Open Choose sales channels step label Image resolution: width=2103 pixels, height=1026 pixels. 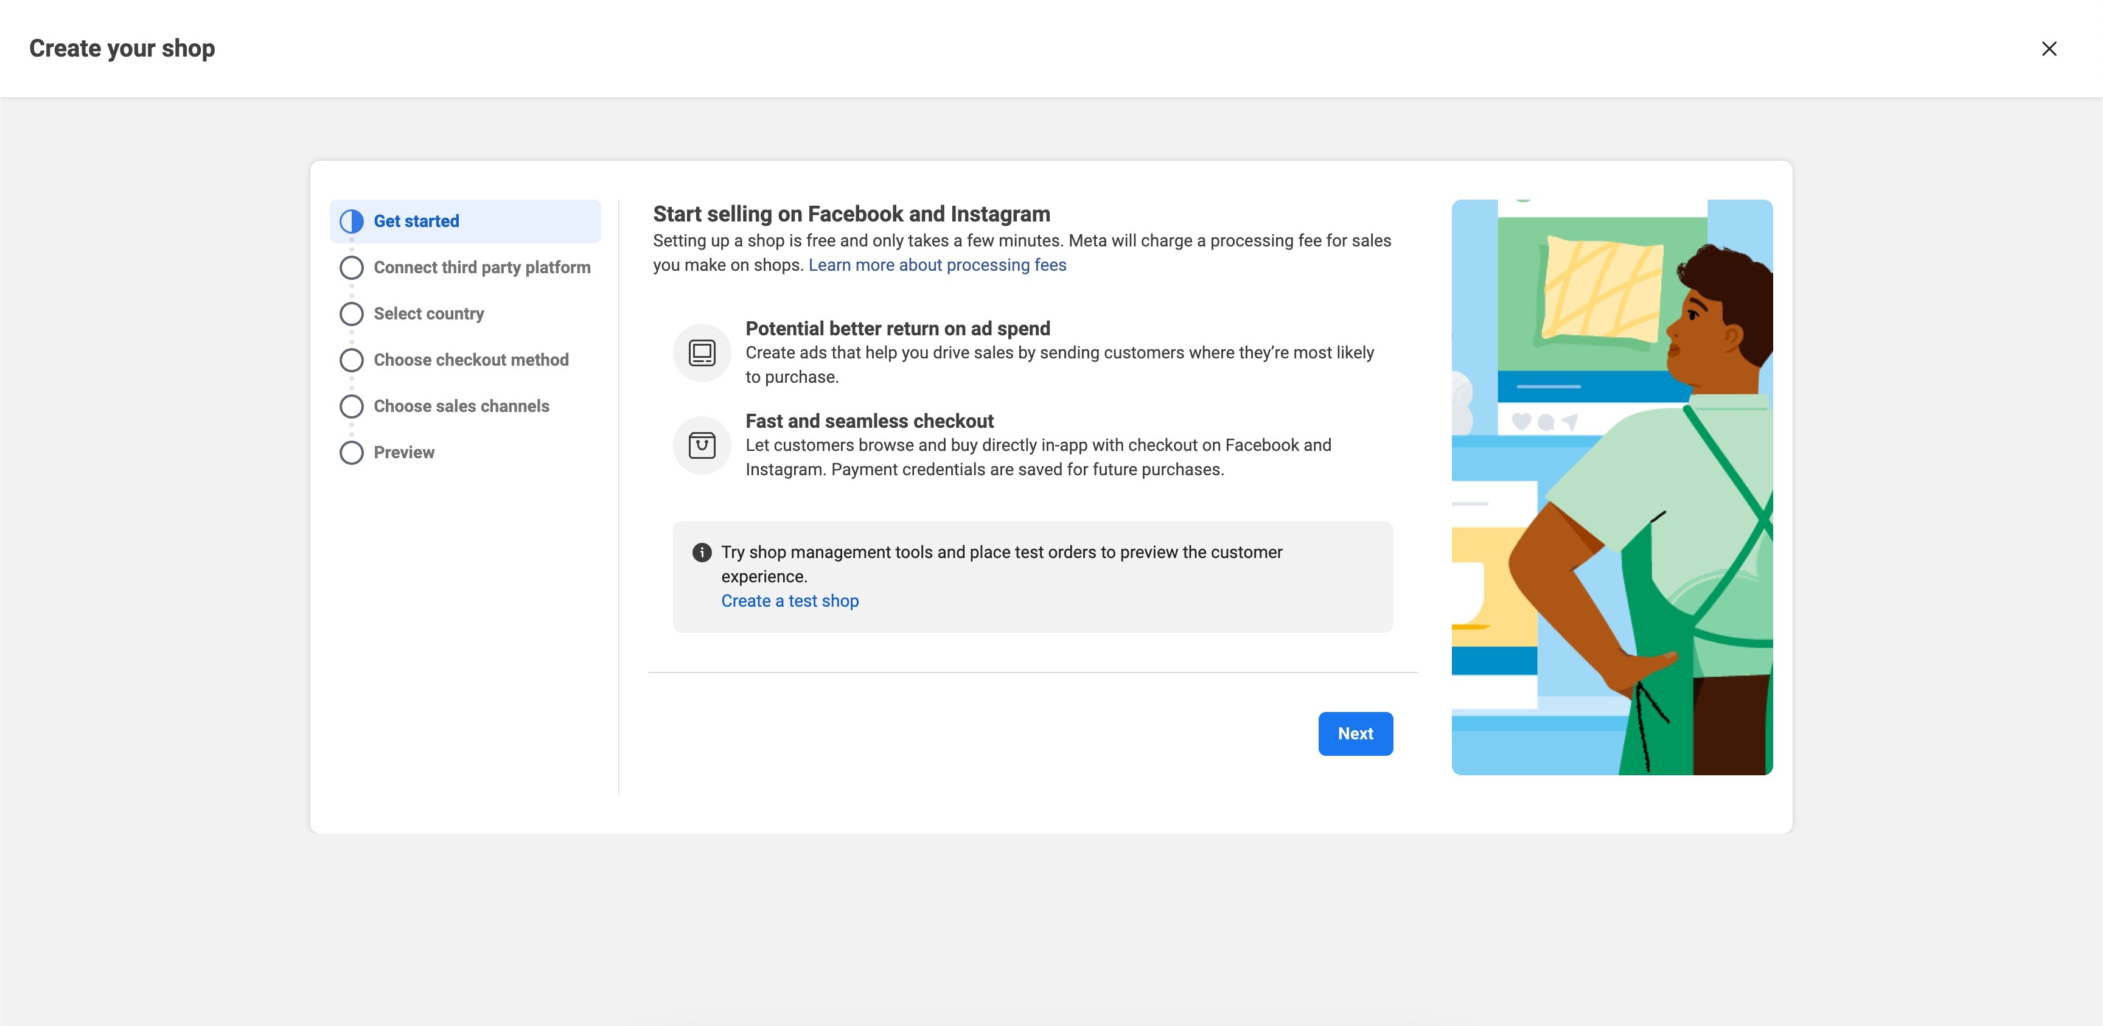pos(461,407)
